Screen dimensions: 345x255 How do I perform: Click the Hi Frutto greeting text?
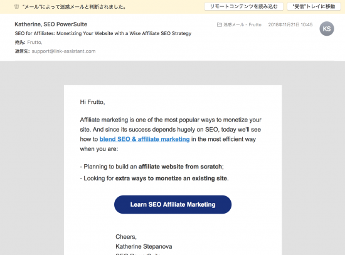tap(92, 102)
